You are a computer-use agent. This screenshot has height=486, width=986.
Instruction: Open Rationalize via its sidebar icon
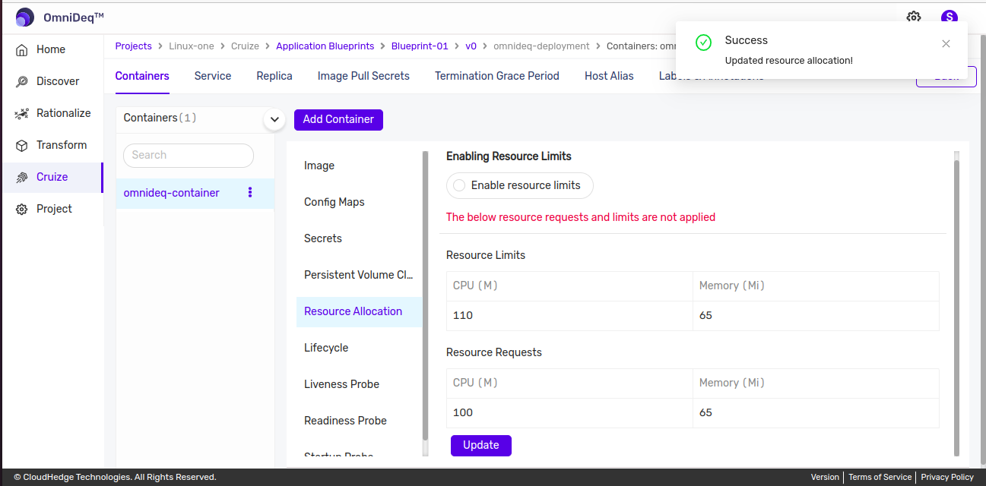(x=21, y=114)
